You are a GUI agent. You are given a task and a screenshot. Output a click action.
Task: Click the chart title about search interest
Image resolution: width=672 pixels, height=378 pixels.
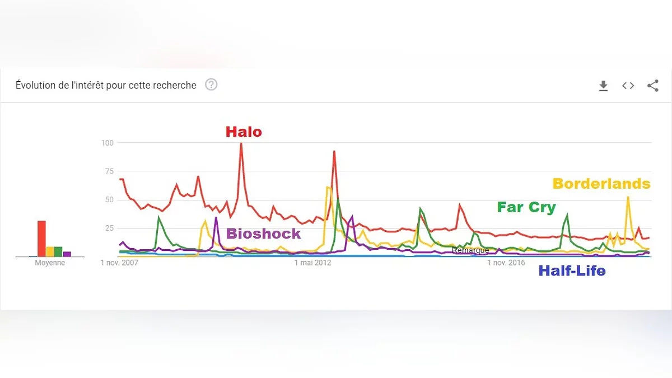106,85
